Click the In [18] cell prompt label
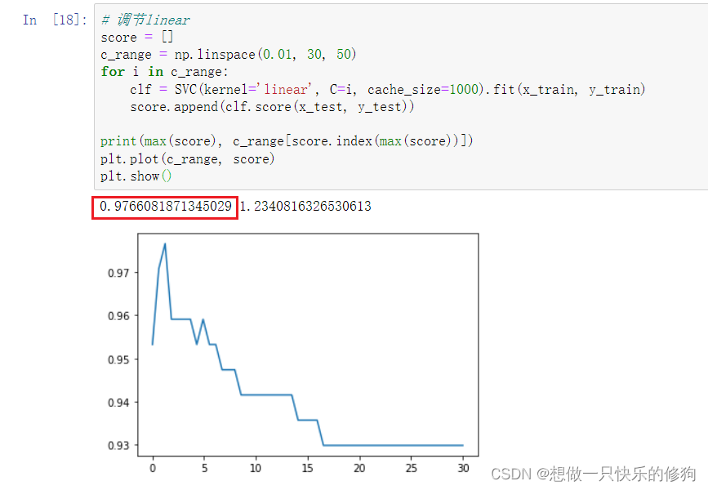This screenshot has width=708, height=490. coord(55,20)
